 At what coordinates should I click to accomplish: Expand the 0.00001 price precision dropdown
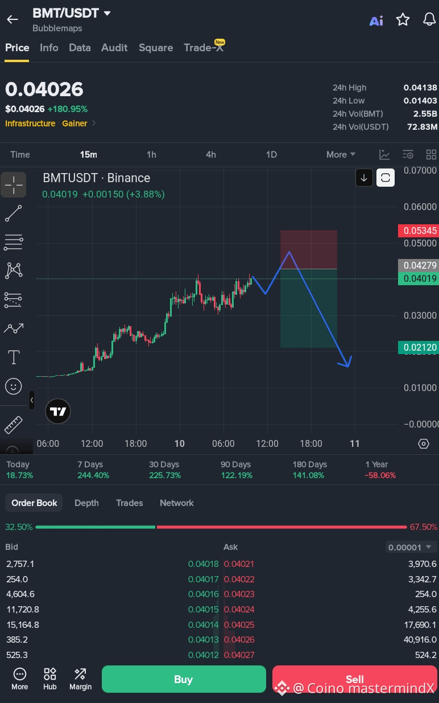click(412, 547)
